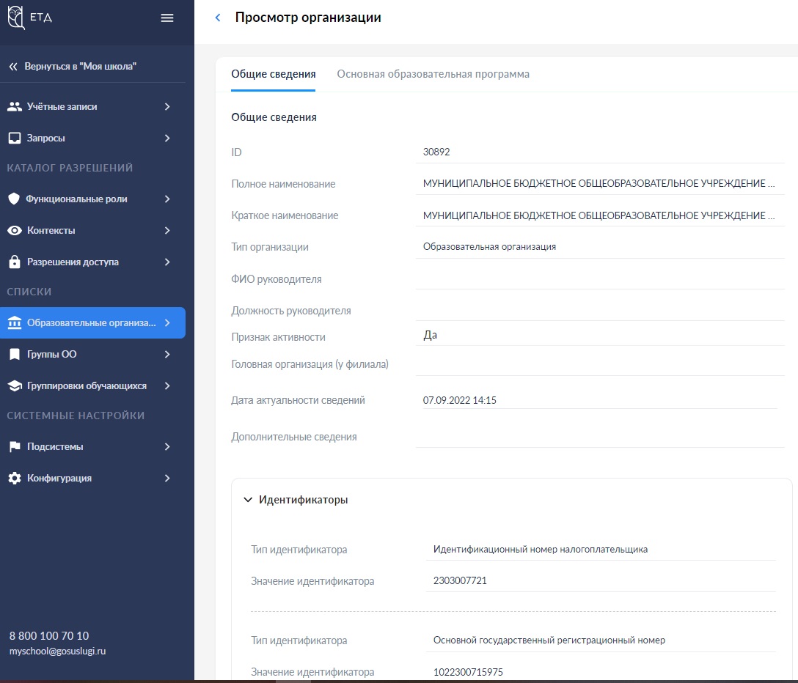798x683 pixels.
Task: Click the inbox icon for Запросы
Action: tap(14, 138)
